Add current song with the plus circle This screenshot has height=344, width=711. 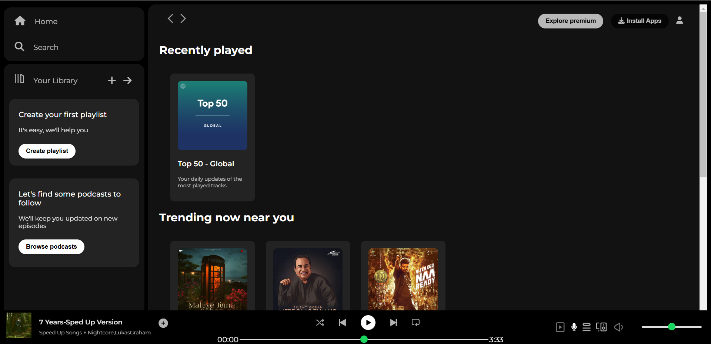coord(163,323)
